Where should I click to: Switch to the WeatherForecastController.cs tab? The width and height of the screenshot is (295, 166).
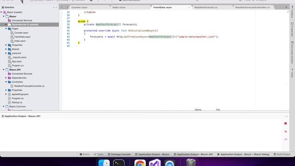(253, 7)
